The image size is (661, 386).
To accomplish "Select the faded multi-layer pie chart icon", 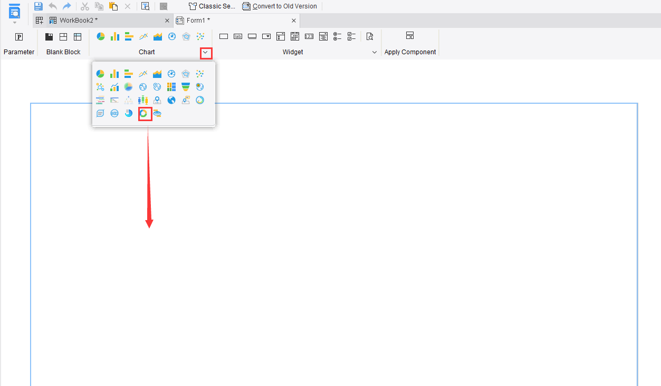I will click(129, 87).
